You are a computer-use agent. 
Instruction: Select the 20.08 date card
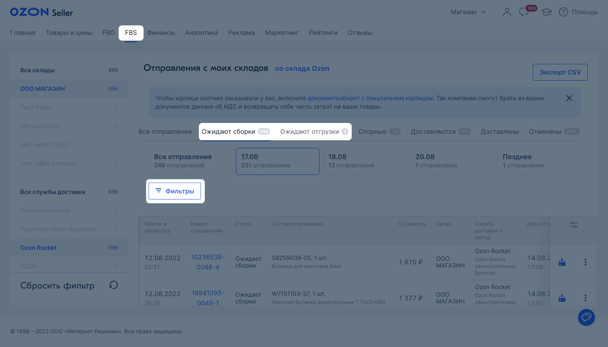pyautogui.click(x=452, y=161)
